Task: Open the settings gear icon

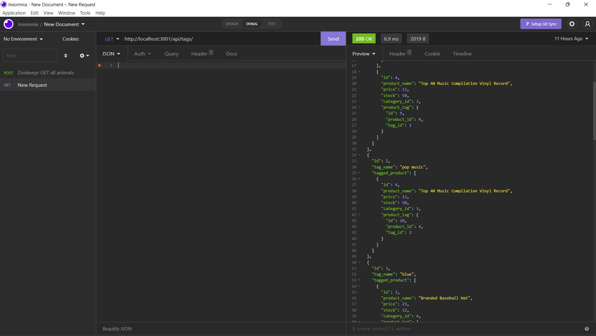Action: pos(572,24)
